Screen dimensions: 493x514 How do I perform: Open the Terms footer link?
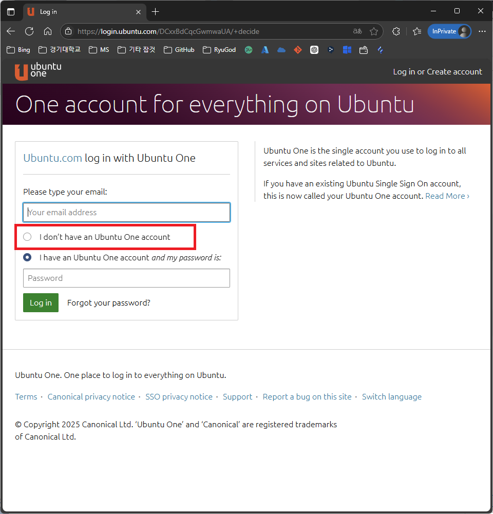pyautogui.click(x=26, y=396)
